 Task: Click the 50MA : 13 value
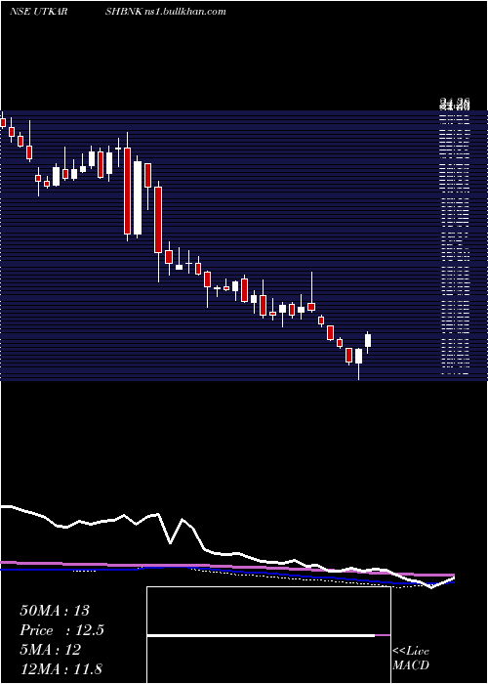point(55,611)
